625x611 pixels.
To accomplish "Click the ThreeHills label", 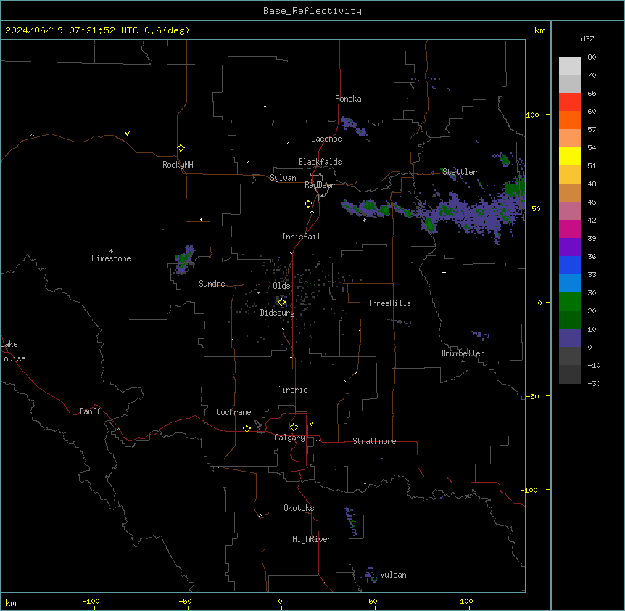I will click(389, 303).
